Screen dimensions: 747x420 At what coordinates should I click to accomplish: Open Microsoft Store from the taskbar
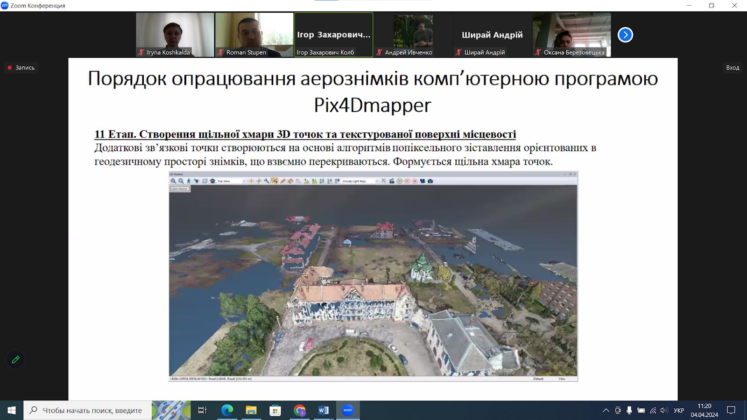tap(275, 410)
